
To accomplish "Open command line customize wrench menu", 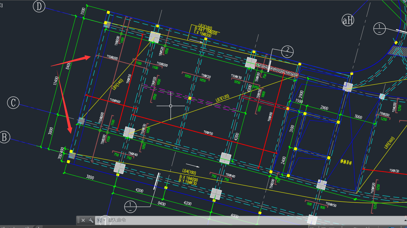I will click(91, 220).
